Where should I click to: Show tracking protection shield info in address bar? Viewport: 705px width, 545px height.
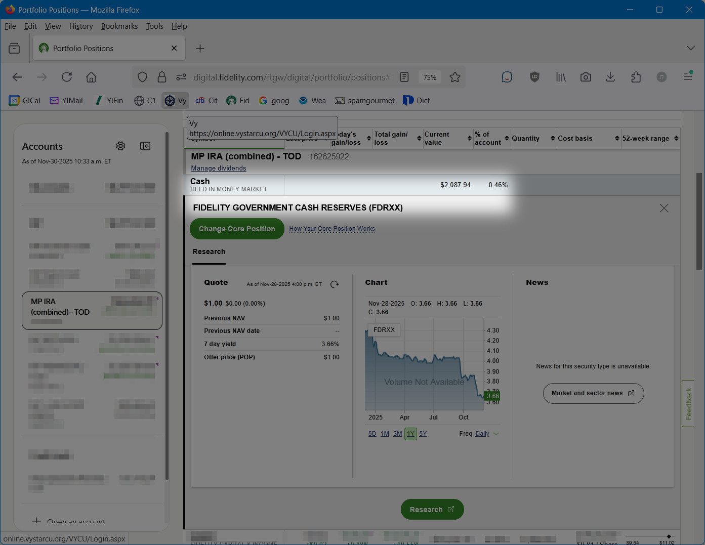pos(143,77)
